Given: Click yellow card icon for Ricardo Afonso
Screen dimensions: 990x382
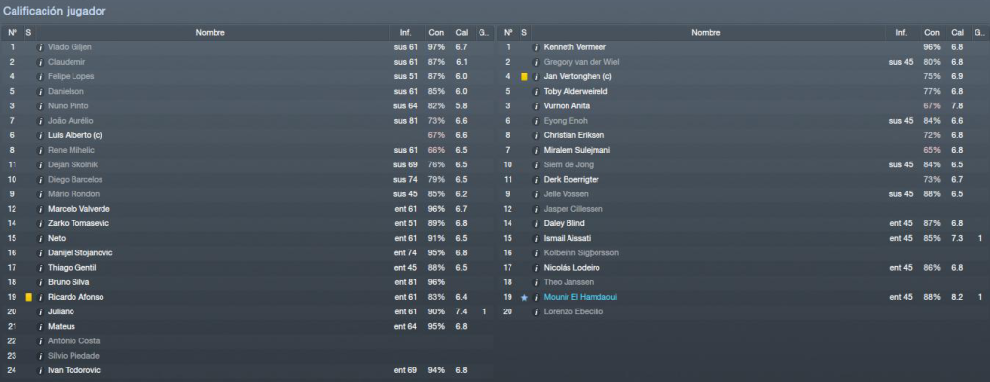Looking at the screenshot, I should (28, 297).
